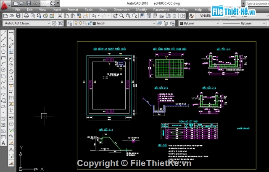
Task: Select the Multiline Text tool (A)
Action: tap(3, 143)
